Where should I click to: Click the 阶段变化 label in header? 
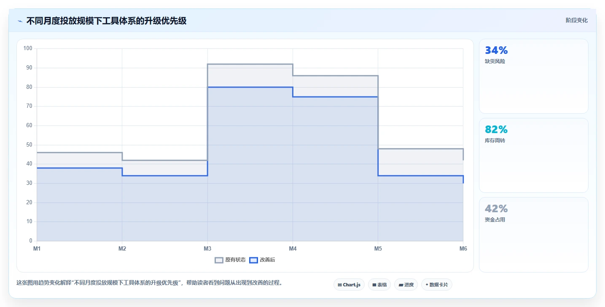click(x=576, y=20)
